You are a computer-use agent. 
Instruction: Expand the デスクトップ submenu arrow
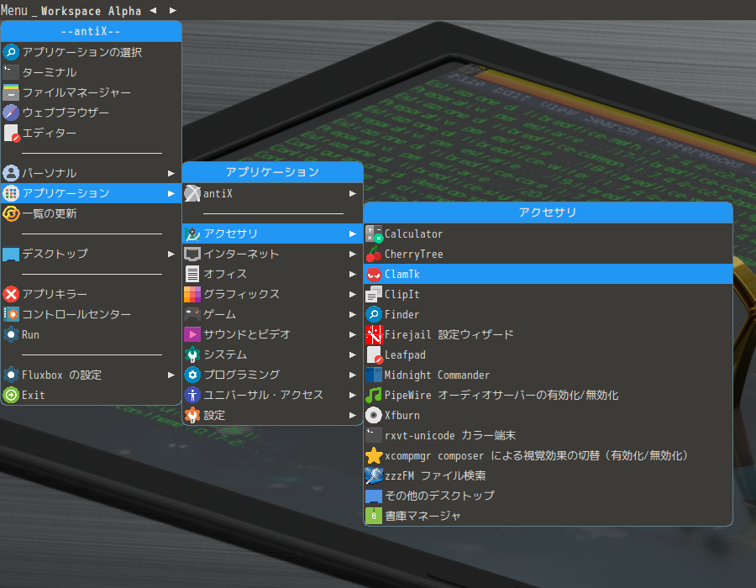(171, 254)
